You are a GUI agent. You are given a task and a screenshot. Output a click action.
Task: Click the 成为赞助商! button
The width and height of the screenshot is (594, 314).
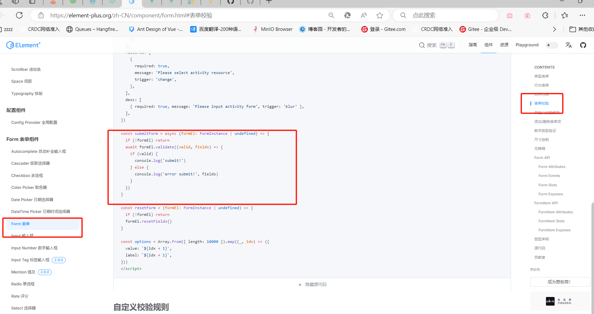(x=560, y=282)
